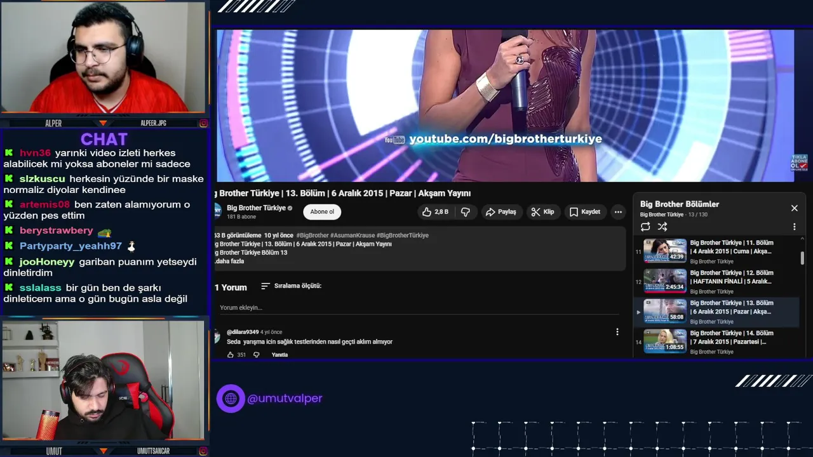Click Kick badge next to hvn36
Viewport: 813px width, 457px height.
[x=9, y=153]
